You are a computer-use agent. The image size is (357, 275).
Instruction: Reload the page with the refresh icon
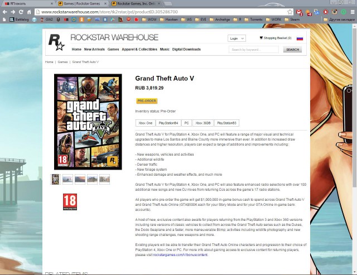pos(21,12)
